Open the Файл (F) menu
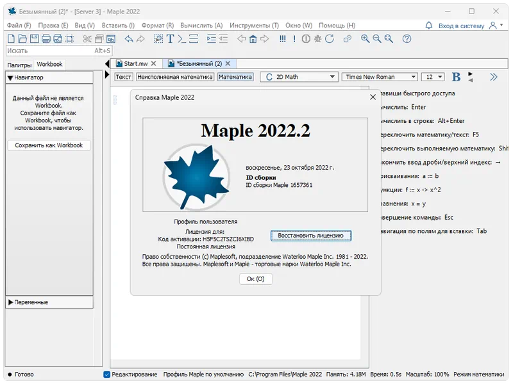The height and width of the screenshot is (388, 513). coord(19,26)
